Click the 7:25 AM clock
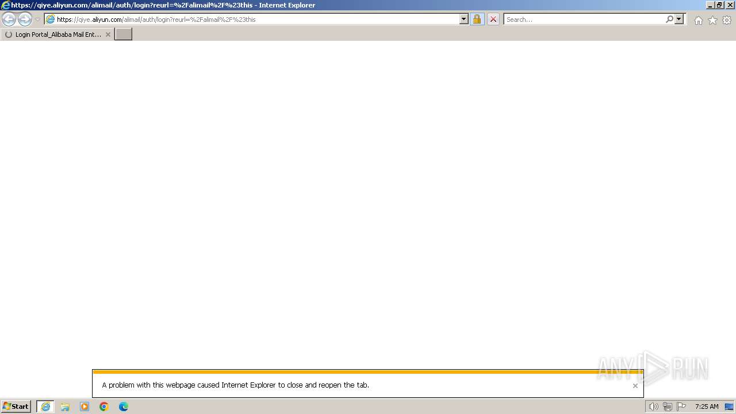The width and height of the screenshot is (736, 414). pos(707,407)
